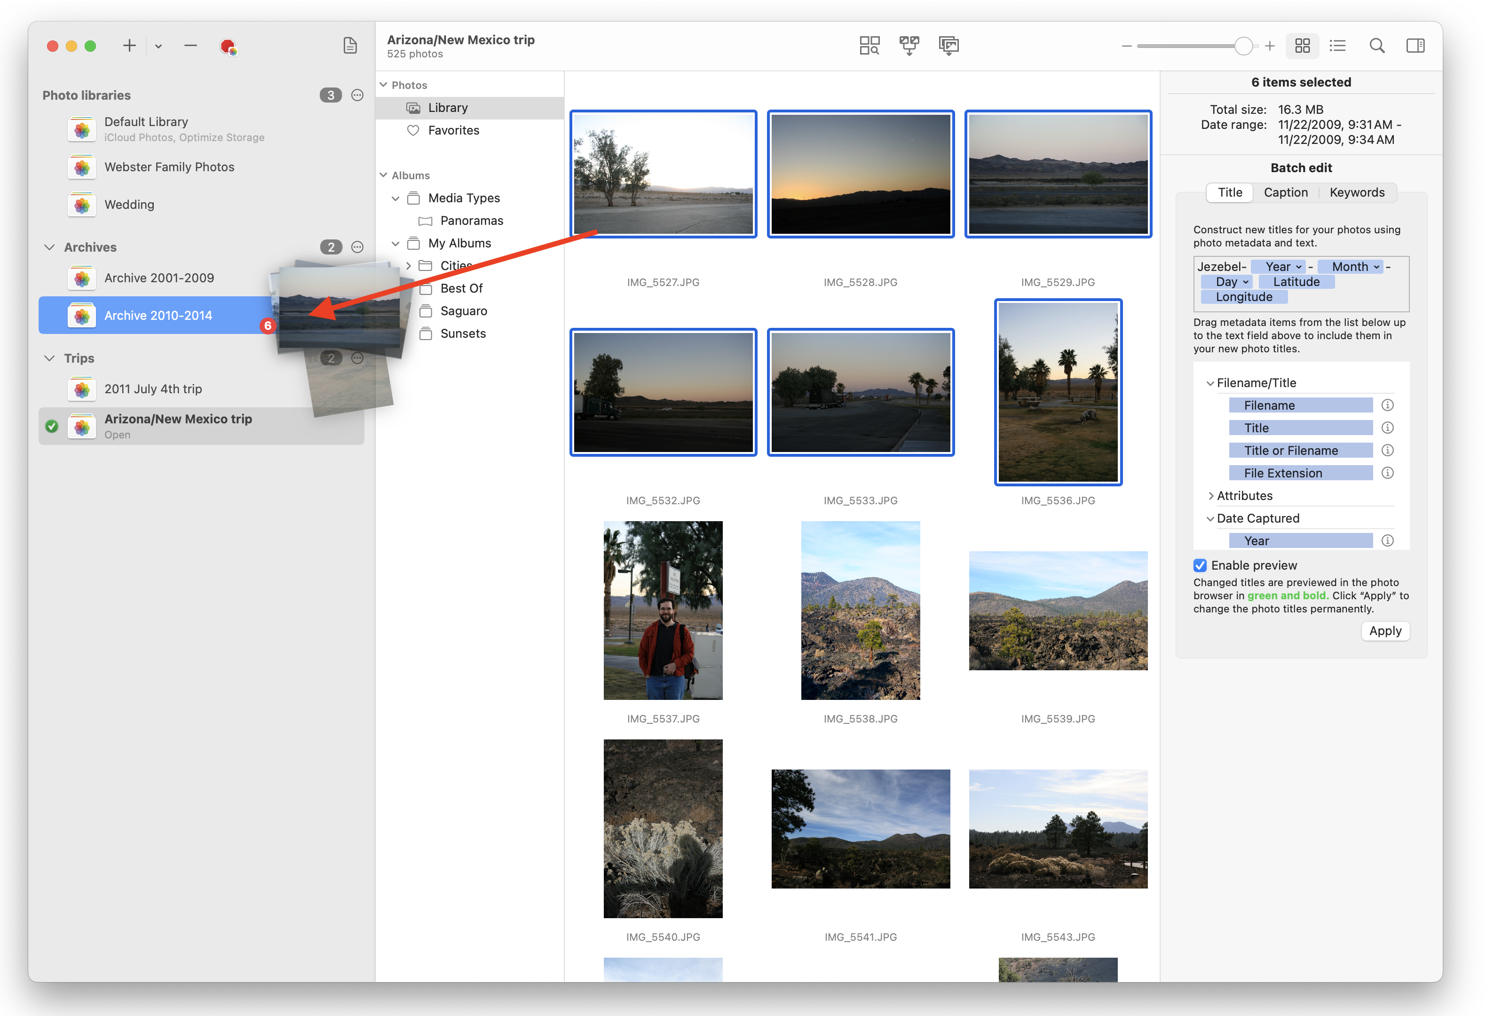Open Photo libraries options ellipsis button
Image resolution: width=1486 pixels, height=1016 pixels.
(x=357, y=95)
